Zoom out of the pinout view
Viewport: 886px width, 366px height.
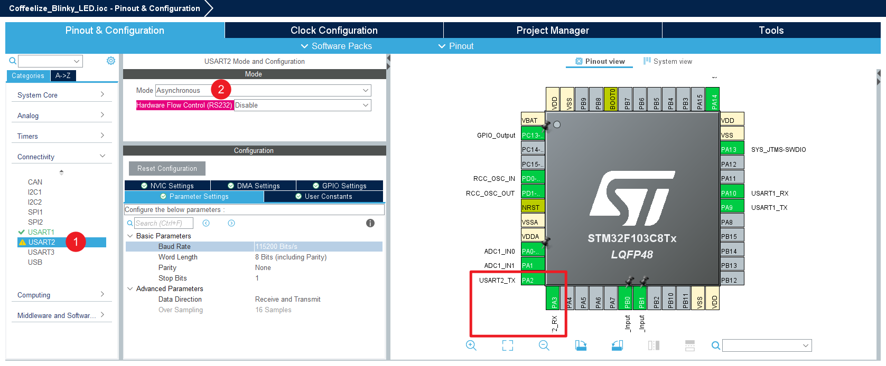[544, 345]
